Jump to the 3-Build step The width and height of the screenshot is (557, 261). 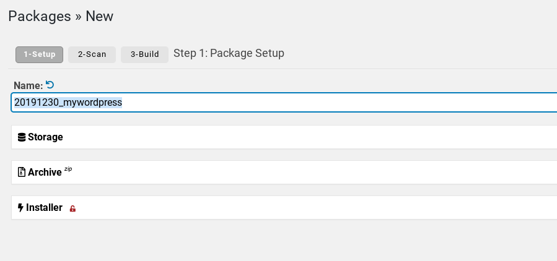[x=144, y=54]
